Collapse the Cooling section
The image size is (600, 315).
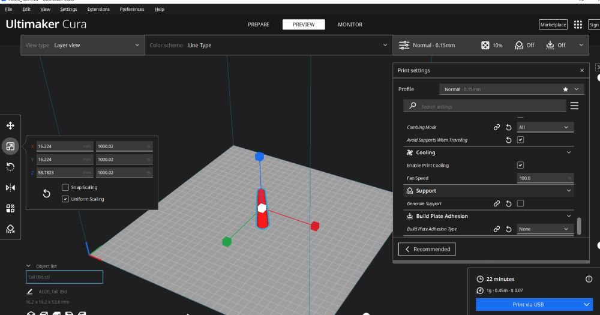pos(569,152)
